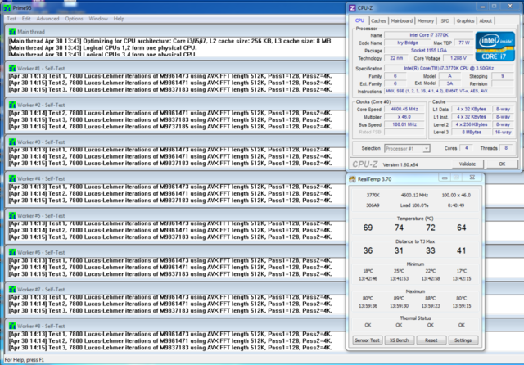Click the Worker #6 Self-Test window icon

click(12, 252)
